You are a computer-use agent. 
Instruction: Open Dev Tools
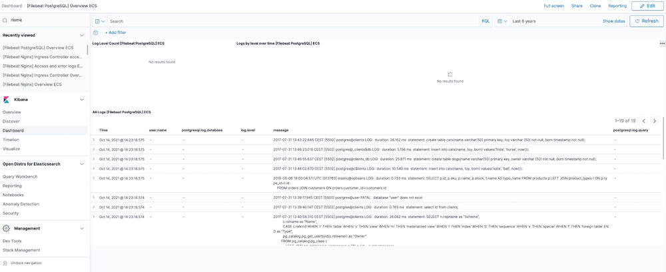pyautogui.click(x=12, y=241)
